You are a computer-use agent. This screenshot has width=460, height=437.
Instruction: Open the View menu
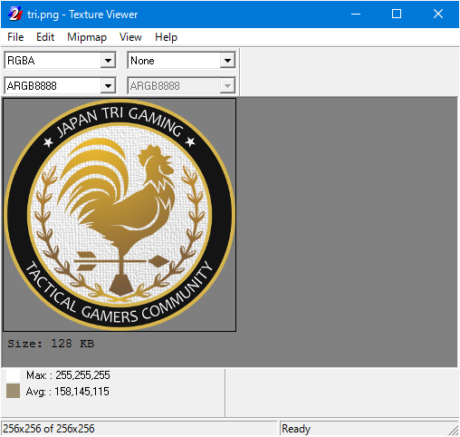coord(130,37)
